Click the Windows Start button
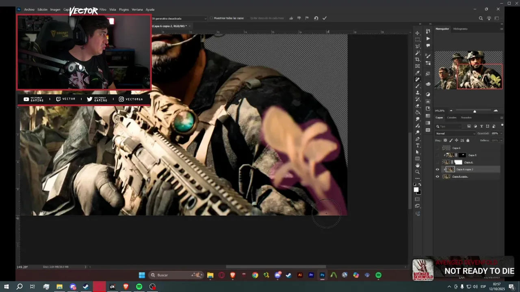The width and height of the screenshot is (520, 292). [x=6, y=287]
